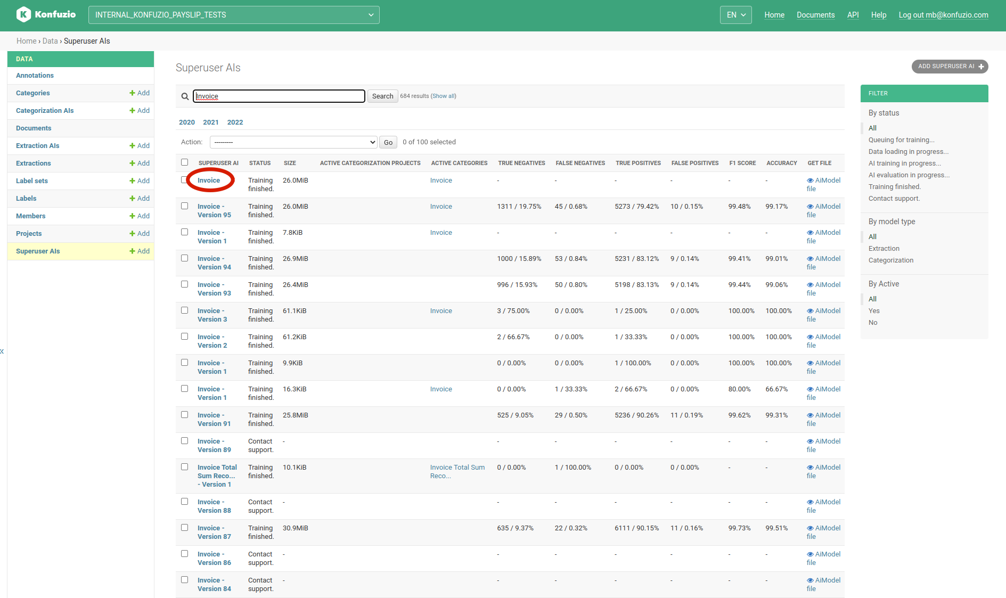This screenshot has height=598, width=1006.
Task: Filter by year 2022
Action: tap(235, 122)
